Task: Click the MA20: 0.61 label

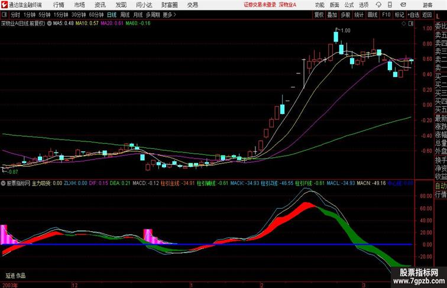Action: [112, 24]
